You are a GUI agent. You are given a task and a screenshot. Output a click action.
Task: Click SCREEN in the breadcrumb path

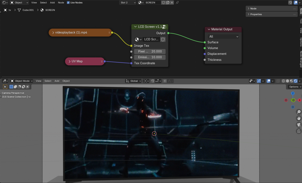(x=48, y=10)
